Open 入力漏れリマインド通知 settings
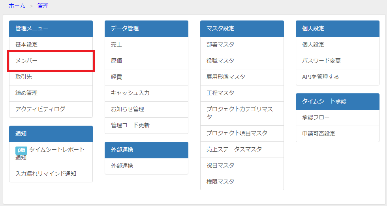The width and height of the screenshot is (387, 206). coord(51,174)
